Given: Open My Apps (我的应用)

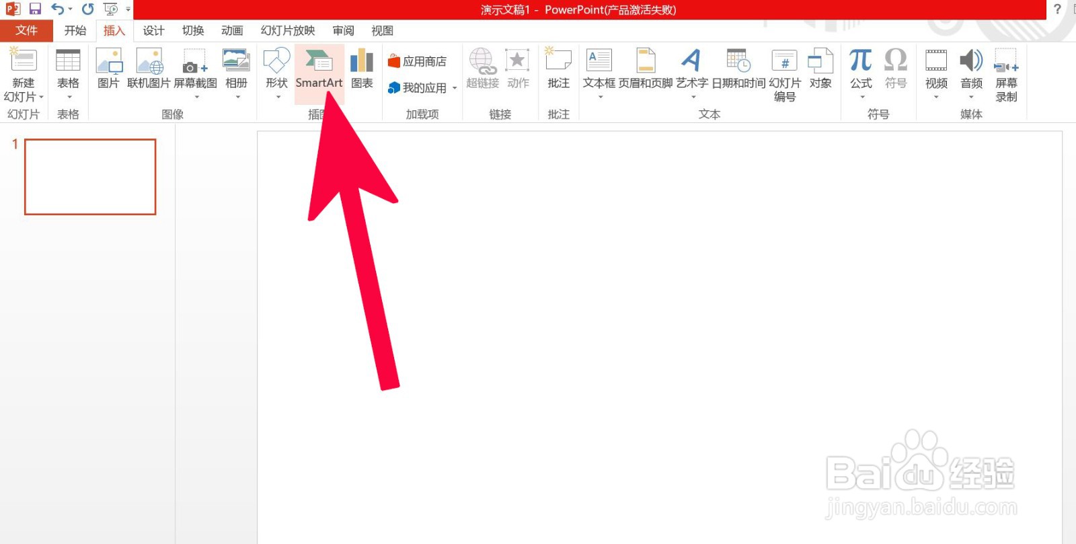Looking at the screenshot, I should [x=417, y=88].
